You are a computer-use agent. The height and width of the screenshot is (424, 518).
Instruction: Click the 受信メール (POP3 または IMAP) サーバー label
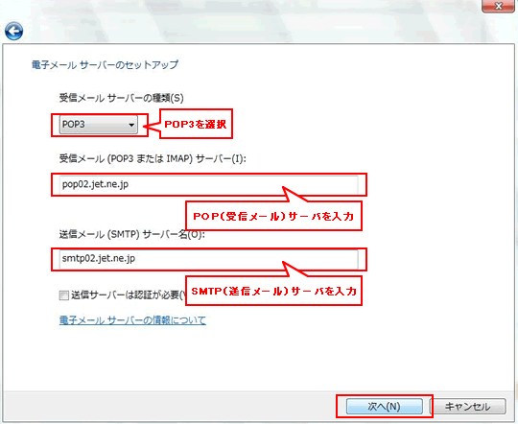click(x=153, y=158)
